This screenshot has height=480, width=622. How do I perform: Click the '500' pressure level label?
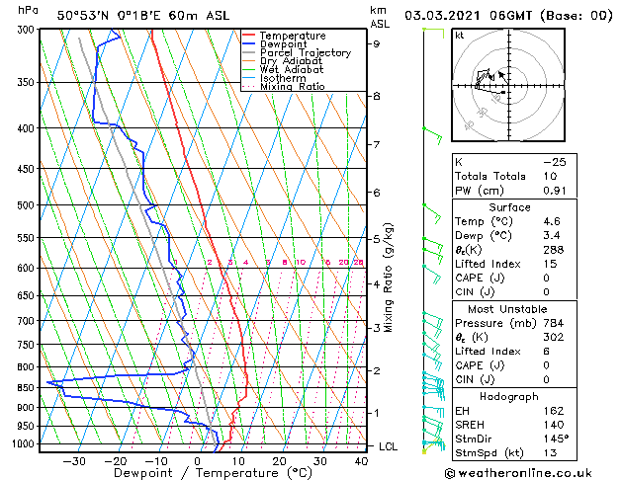tap(28, 205)
